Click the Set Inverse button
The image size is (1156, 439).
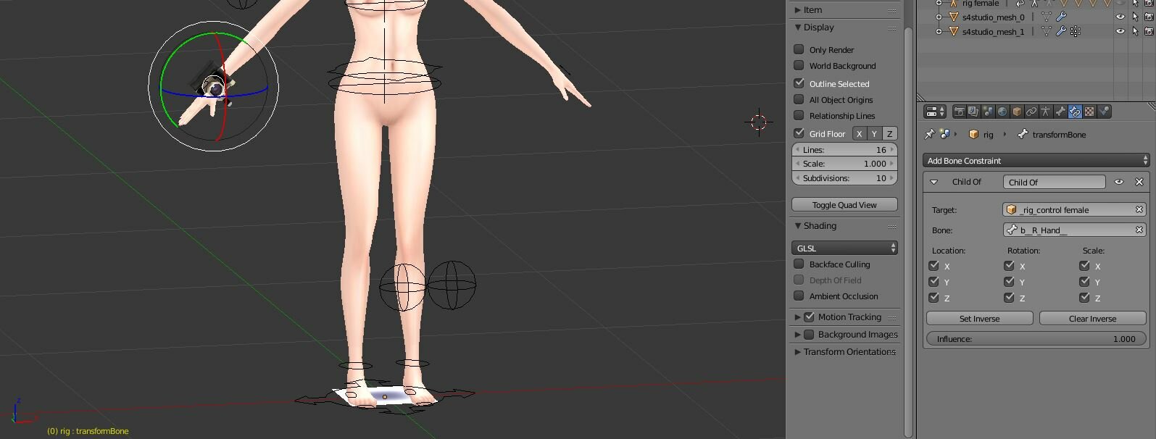(979, 318)
